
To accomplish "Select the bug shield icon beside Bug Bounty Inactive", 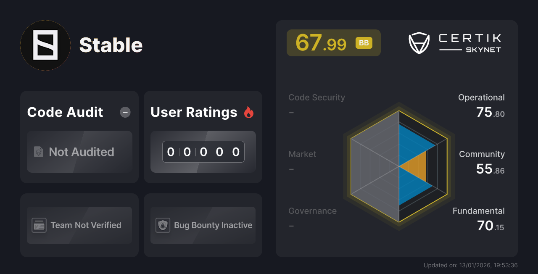I will pos(163,225).
